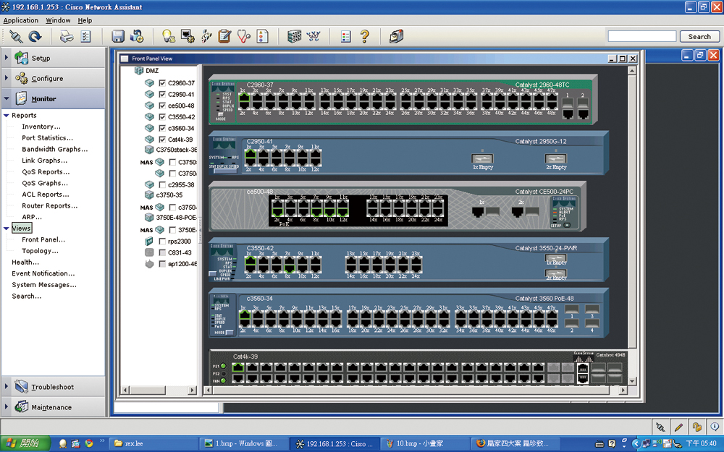
Task: Click the device tree horizontal scrollbar right arrow
Action: [x=192, y=391]
